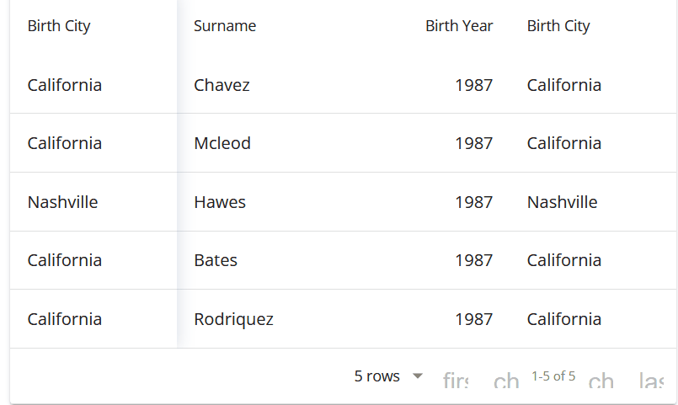The height and width of the screenshot is (405, 678).
Task: Click Birth City header right of Birth Year
Action: (x=558, y=26)
